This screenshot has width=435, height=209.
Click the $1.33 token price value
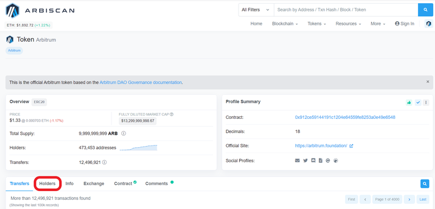click(x=15, y=121)
